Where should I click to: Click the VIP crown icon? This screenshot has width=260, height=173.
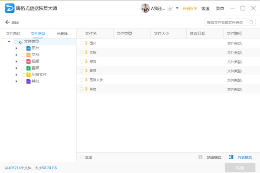(169, 8)
